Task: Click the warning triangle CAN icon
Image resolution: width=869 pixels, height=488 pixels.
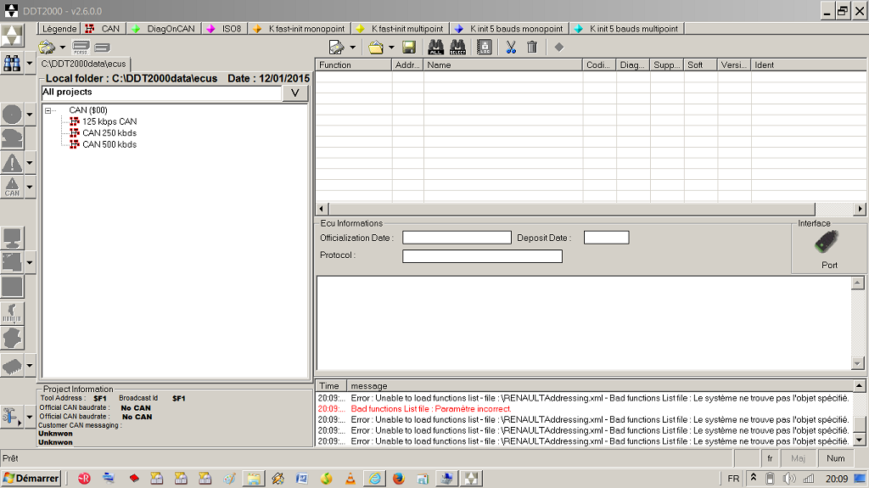Action: click(12, 187)
